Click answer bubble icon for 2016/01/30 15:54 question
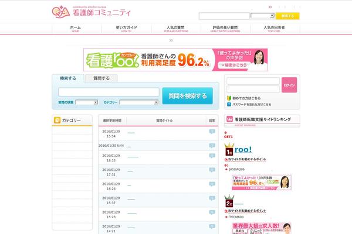This screenshot has width=352, height=234. (212, 132)
